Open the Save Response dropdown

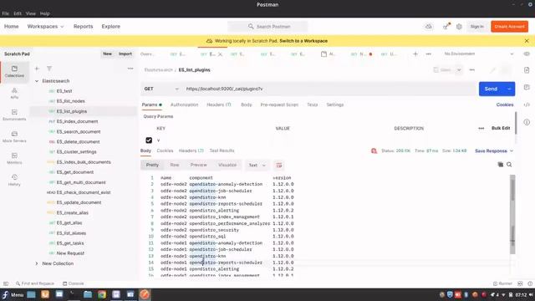[x=494, y=150]
